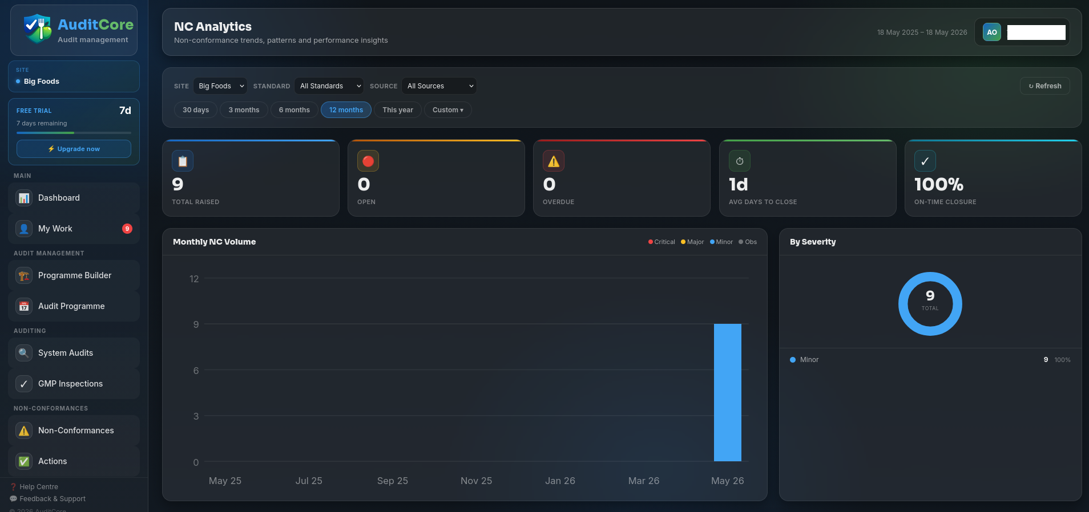Select the 3 months range

click(244, 110)
